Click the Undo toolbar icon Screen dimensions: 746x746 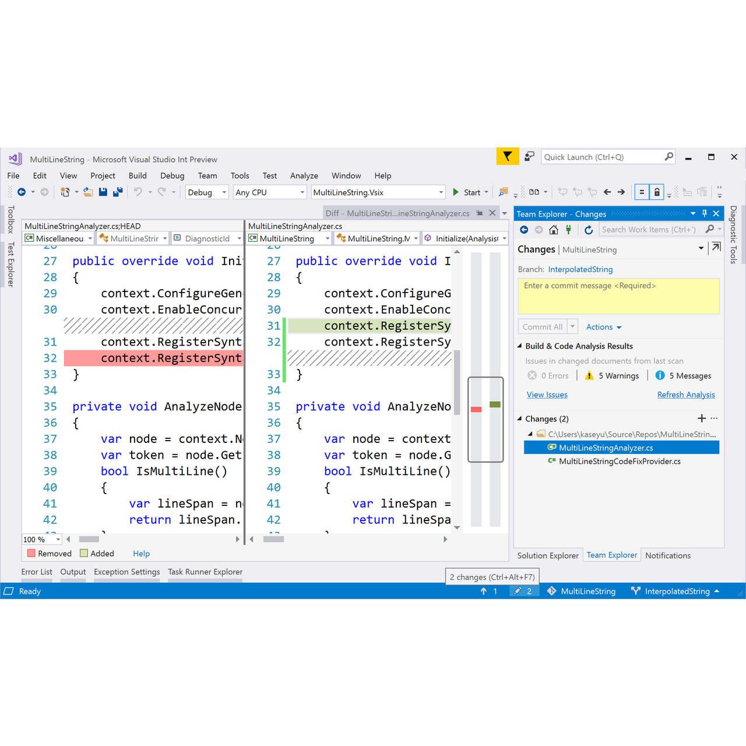(x=138, y=192)
